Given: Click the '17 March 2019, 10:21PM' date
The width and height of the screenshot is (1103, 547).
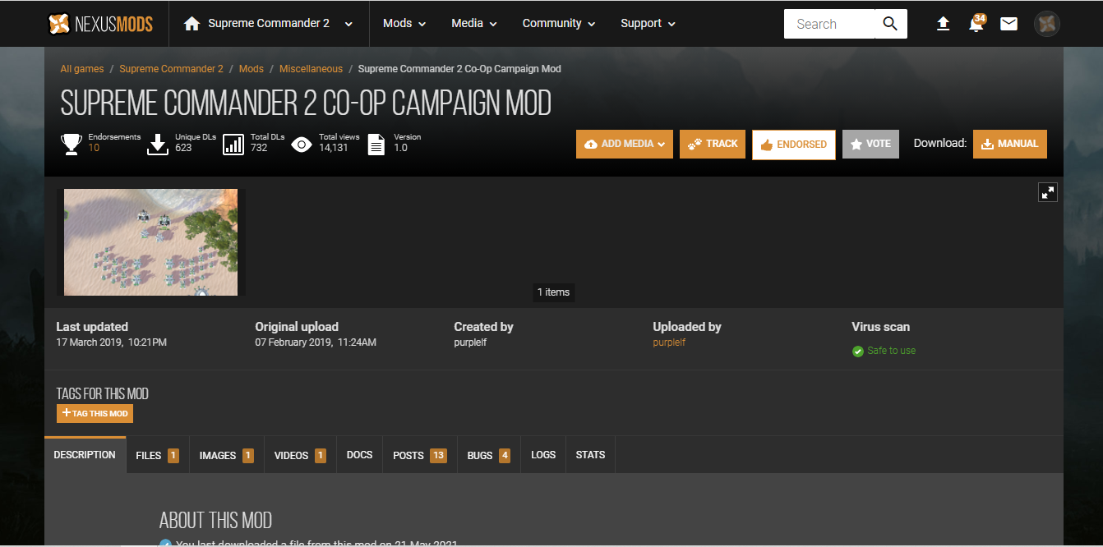Looking at the screenshot, I should pyautogui.click(x=111, y=342).
